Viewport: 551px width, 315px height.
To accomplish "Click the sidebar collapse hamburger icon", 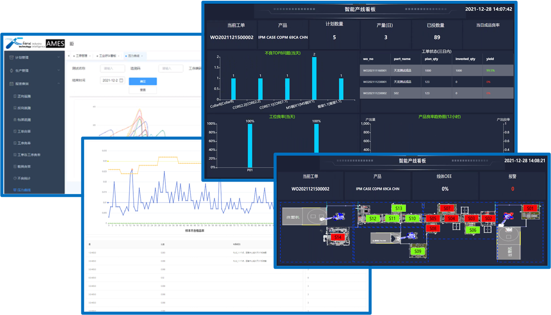I will pyautogui.click(x=72, y=44).
